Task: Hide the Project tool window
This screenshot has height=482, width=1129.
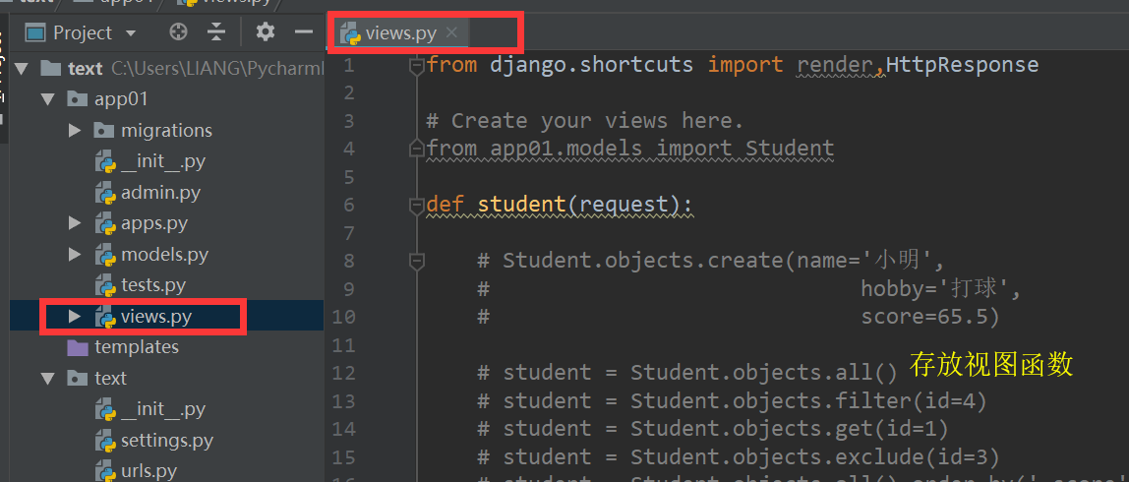Action: [x=304, y=32]
